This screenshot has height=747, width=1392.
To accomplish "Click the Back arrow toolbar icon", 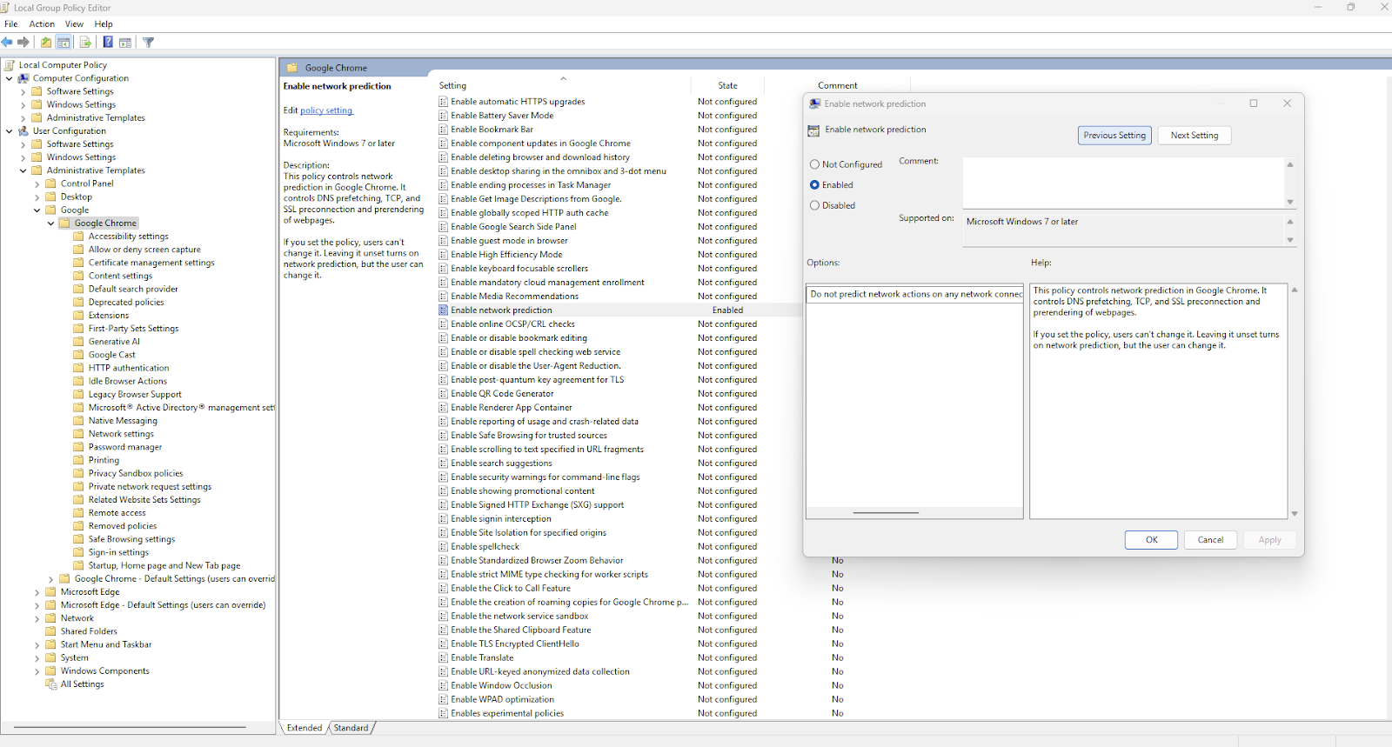I will click(7, 42).
